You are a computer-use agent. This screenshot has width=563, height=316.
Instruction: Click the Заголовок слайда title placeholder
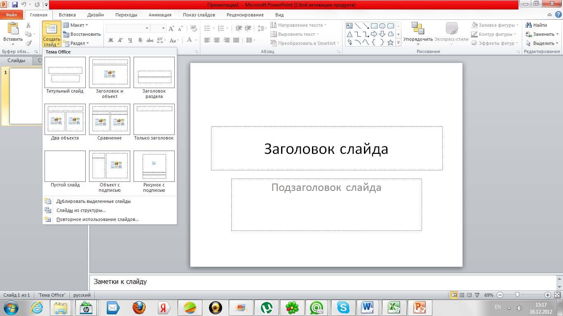[326, 149]
